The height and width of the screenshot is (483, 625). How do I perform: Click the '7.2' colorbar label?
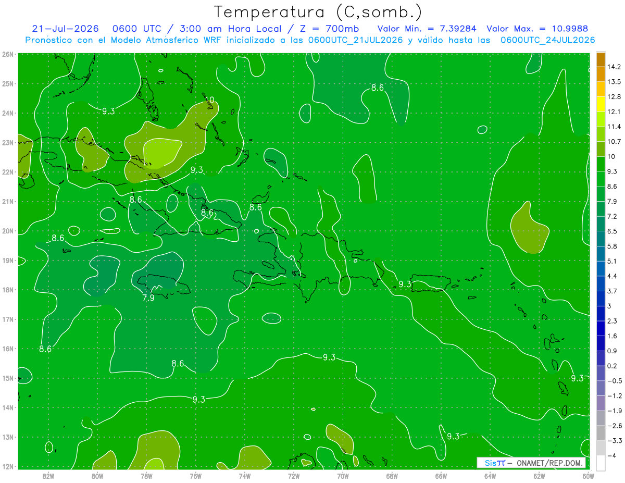pyautogui.click(x=611, y=216)
